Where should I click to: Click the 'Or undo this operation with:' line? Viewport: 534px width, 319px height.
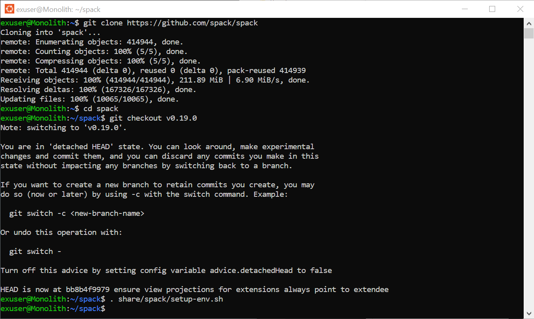tap(61, 233)
